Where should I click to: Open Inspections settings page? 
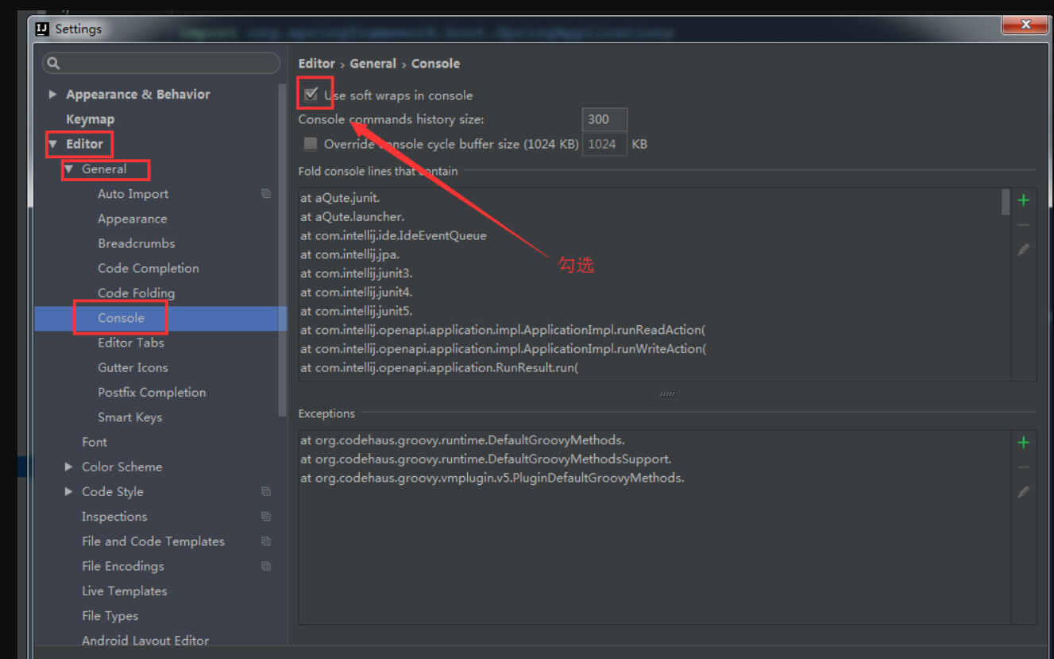[x=114, y=517]
